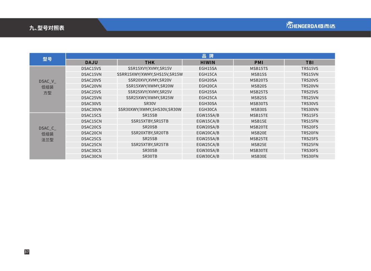Image resolution: width=371 pixels, height=271 pixels.
Task: Click the EGW25SA/B cell
Action: 208,139
